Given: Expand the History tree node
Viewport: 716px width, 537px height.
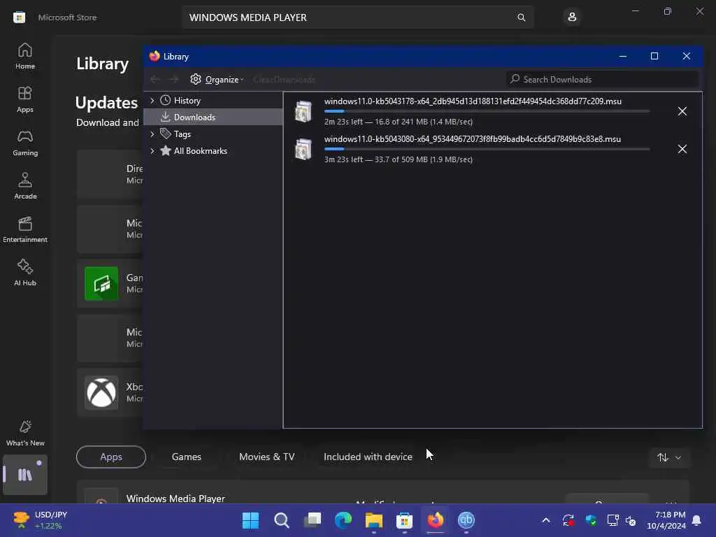Looking at the screenshot, I should (x=152, y=101).
